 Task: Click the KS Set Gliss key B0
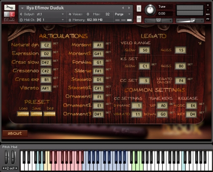pos(181,66)
